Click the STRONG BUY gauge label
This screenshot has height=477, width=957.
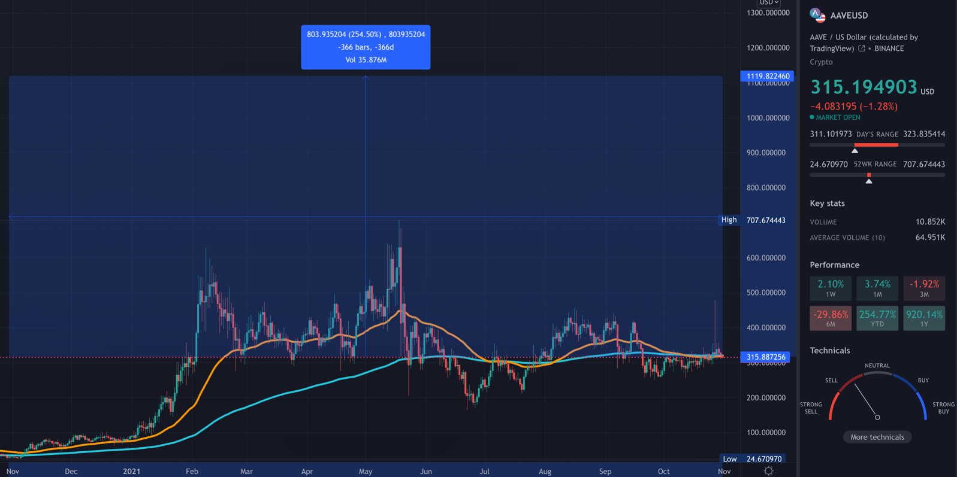pyautogui.click(x=943, y=408)
